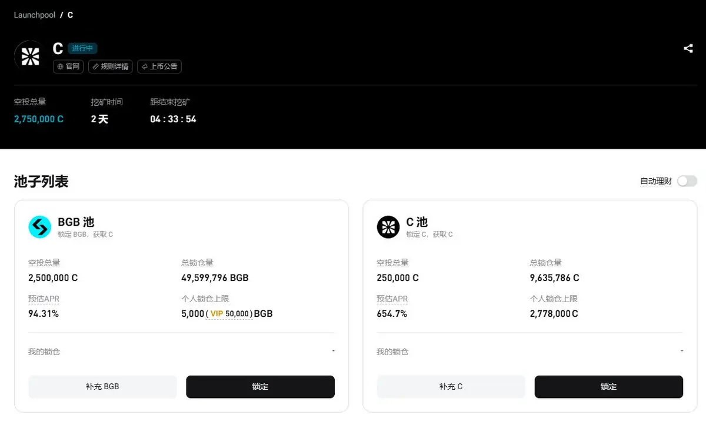Toggle the 自动理财 auto-invest switch
Viewport: 706px width, 425px height.
click(x=687, y=181)
